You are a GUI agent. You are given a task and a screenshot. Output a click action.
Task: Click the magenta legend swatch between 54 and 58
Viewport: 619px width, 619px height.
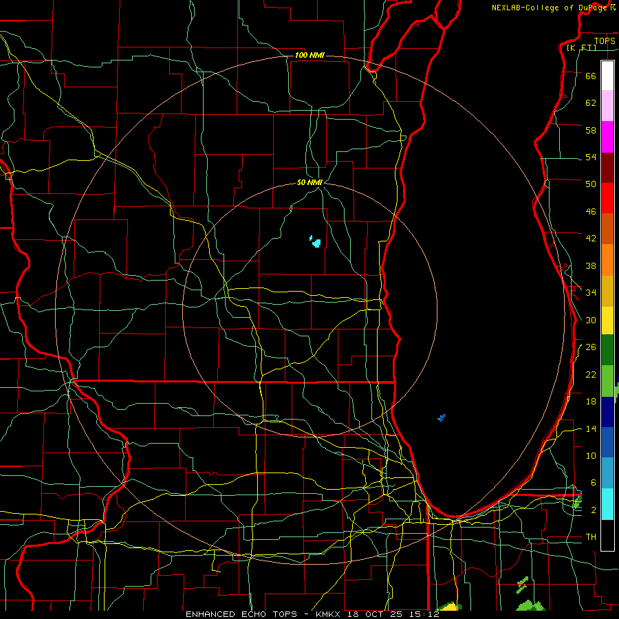point(607,137)
